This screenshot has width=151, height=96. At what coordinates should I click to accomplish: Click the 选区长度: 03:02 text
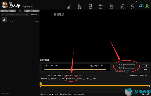pos(96,66)
